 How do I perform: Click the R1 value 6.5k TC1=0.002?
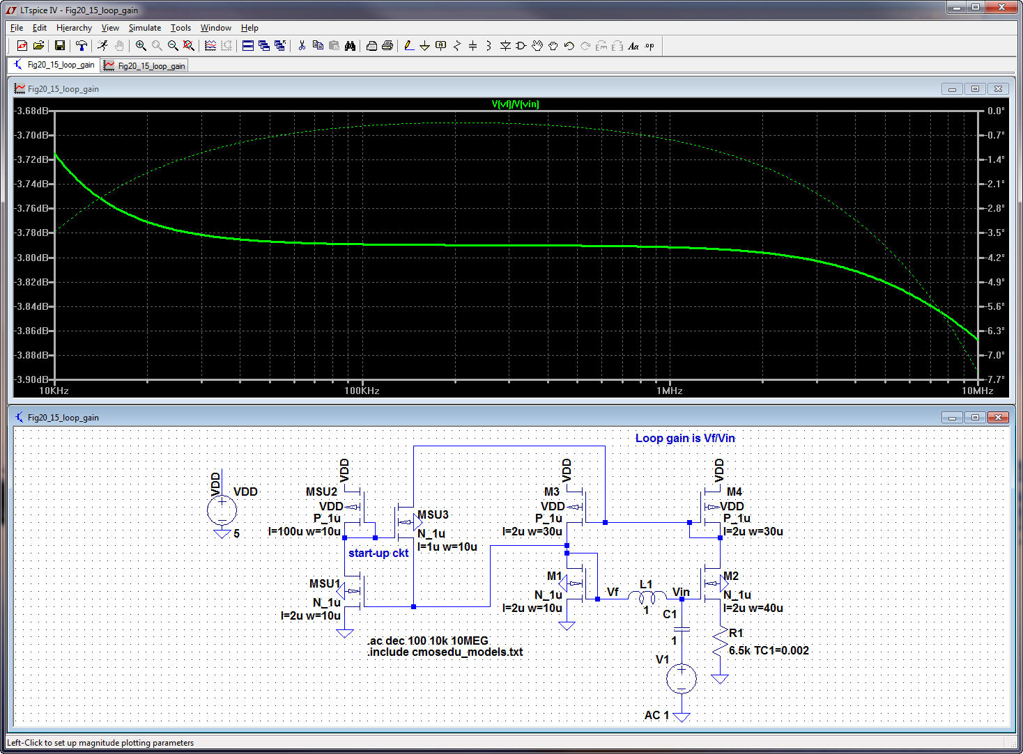click(x=769, y=650)
